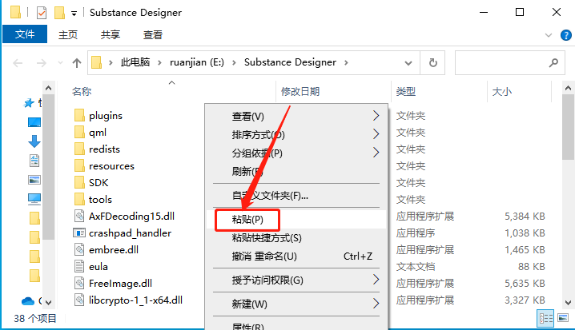This screenshot has width=575, height=330.
Task: Click chevron after ruanjian (E:) in the path
Action: coord(234,63)
